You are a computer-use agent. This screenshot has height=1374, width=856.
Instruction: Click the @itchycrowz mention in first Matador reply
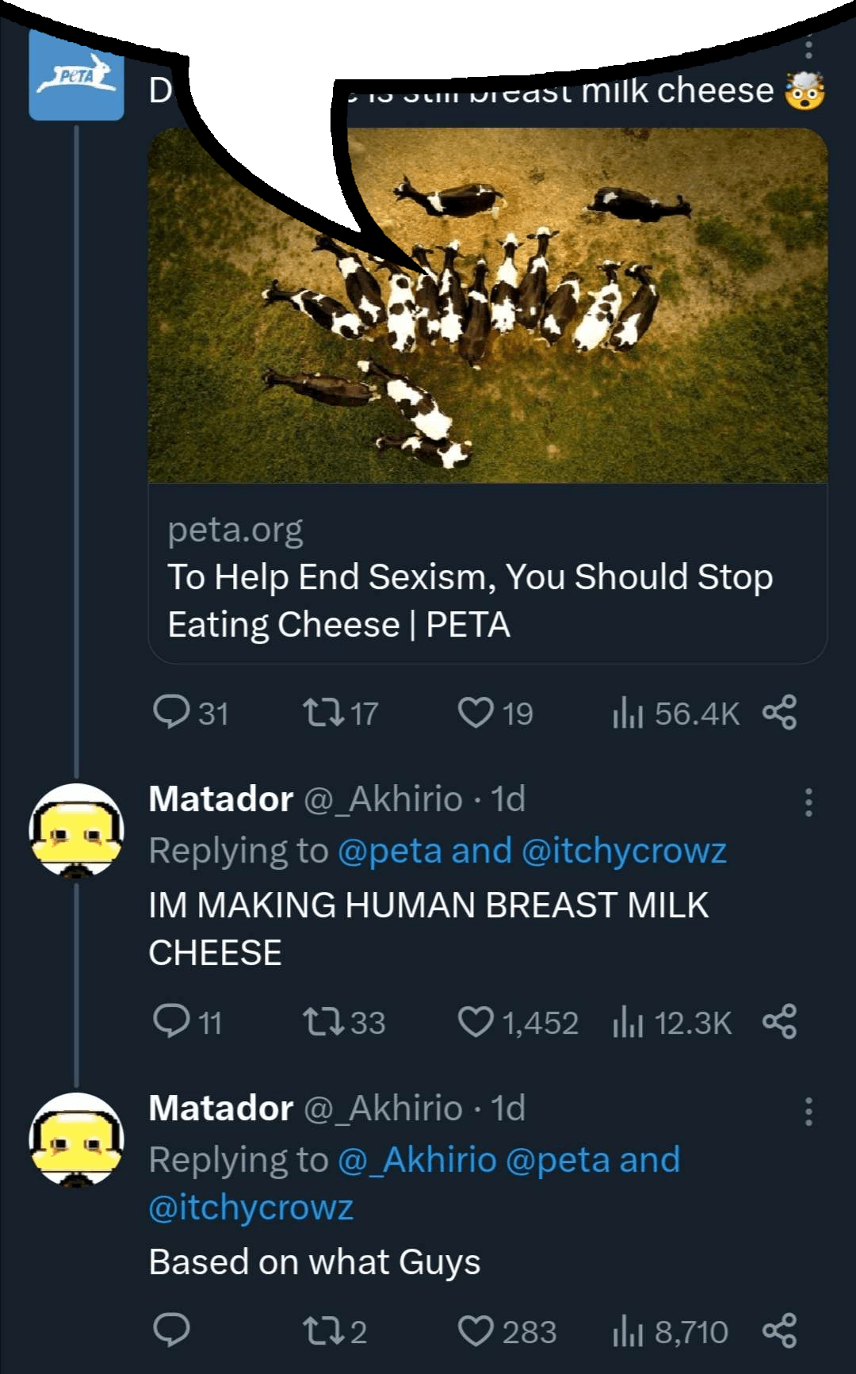[624, 851]
